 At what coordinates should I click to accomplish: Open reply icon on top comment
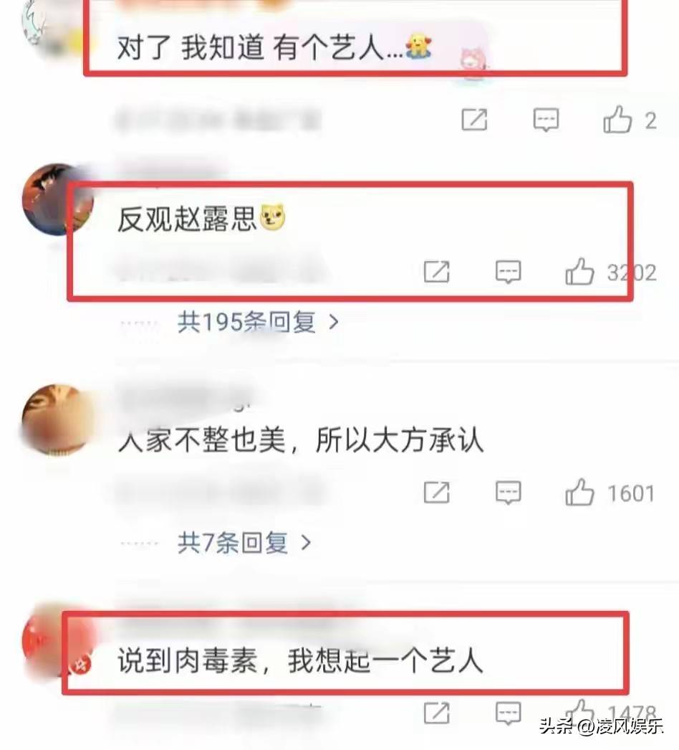pyautogui.click(x=546, y=119)
